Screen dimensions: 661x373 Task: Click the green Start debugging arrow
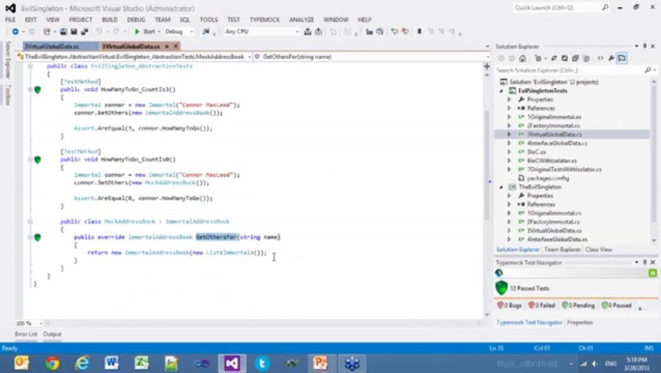[x=137, y=32]
